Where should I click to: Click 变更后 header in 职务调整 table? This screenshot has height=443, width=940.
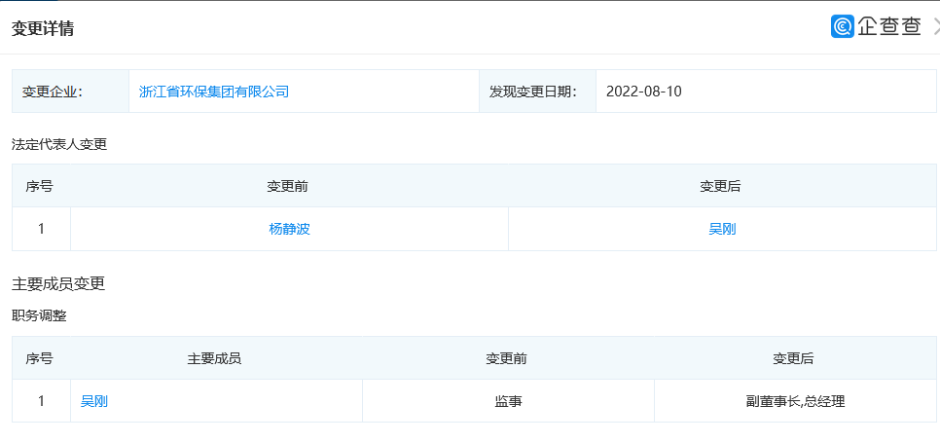tap(793, 358)
